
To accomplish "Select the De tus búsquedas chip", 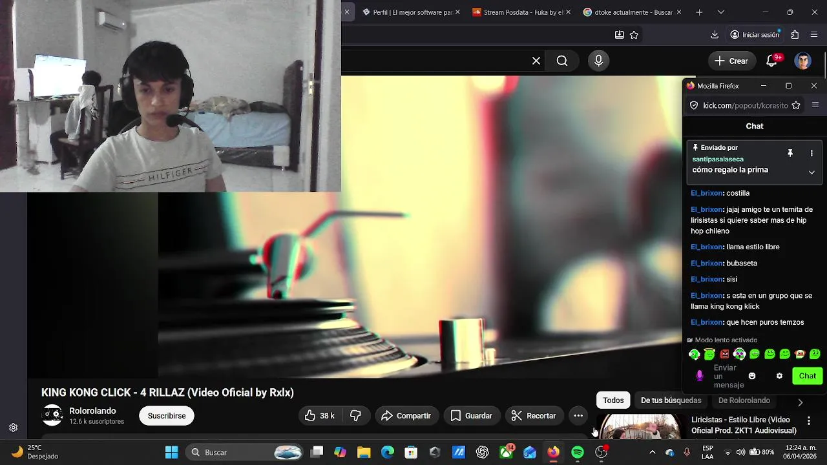I will [671, 400].
